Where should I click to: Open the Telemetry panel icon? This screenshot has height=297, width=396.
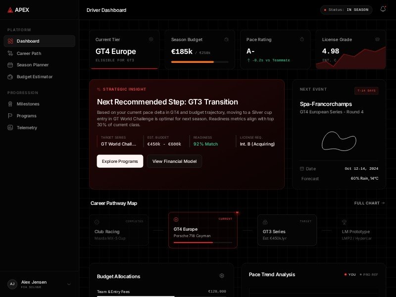click(x=11, y=128)
